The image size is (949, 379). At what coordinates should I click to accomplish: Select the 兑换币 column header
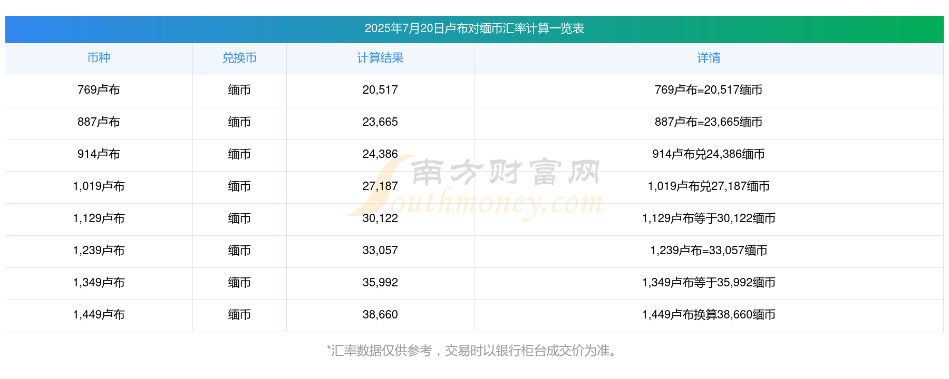coord(239,58)
